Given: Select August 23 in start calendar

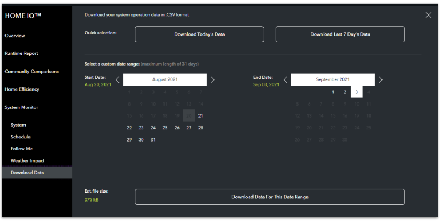Looking at the screenshot, I should pos(141,128).
